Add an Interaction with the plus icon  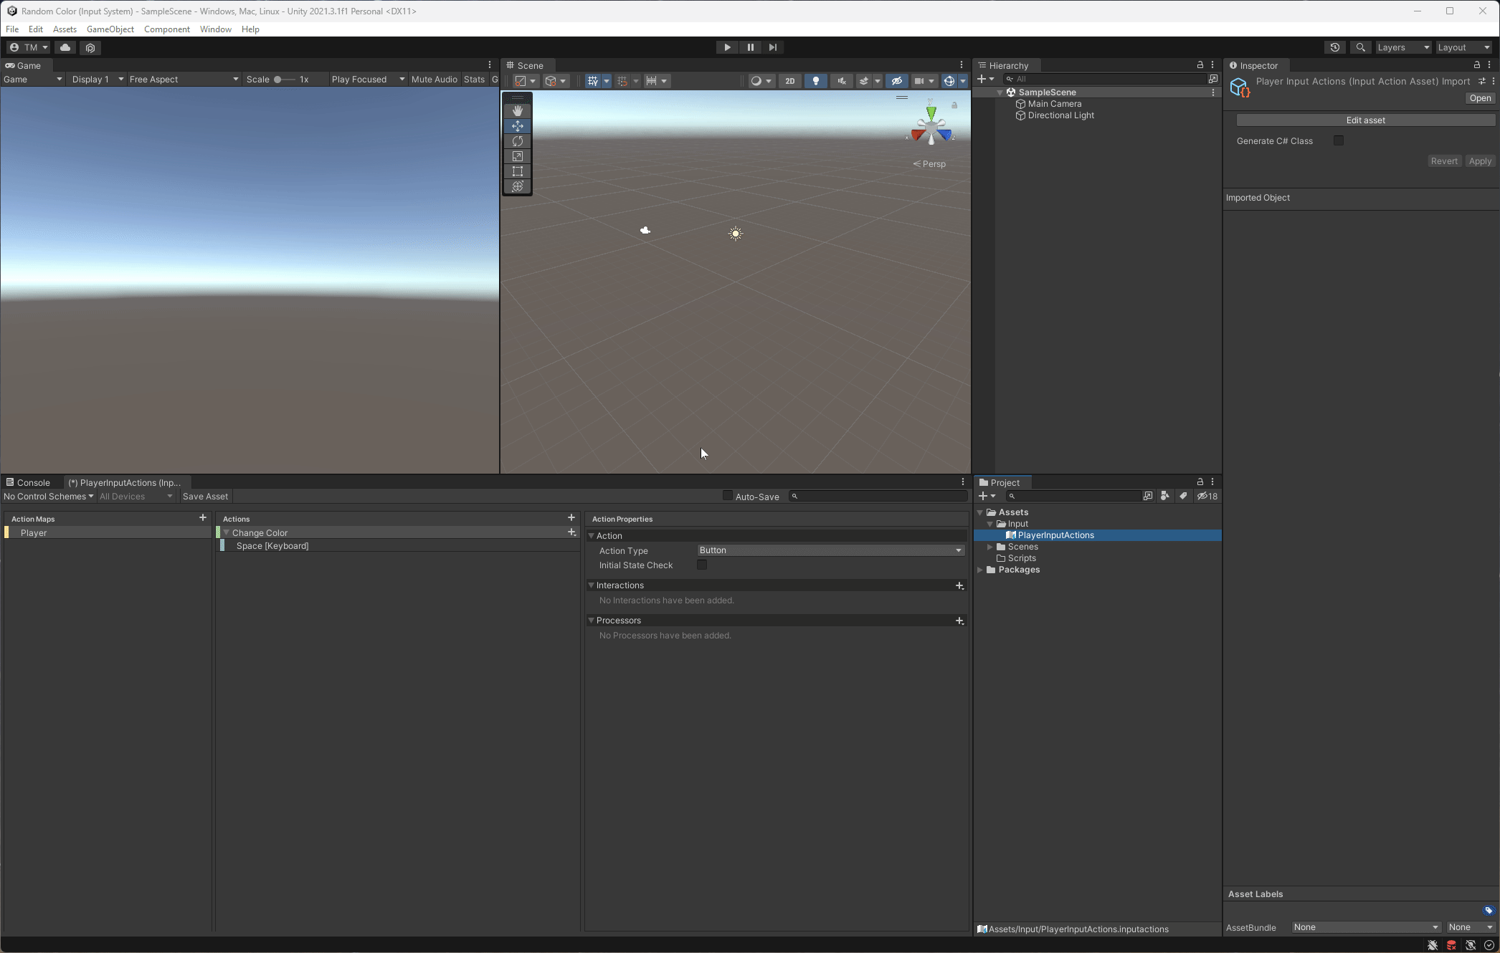tap(959, 585)
